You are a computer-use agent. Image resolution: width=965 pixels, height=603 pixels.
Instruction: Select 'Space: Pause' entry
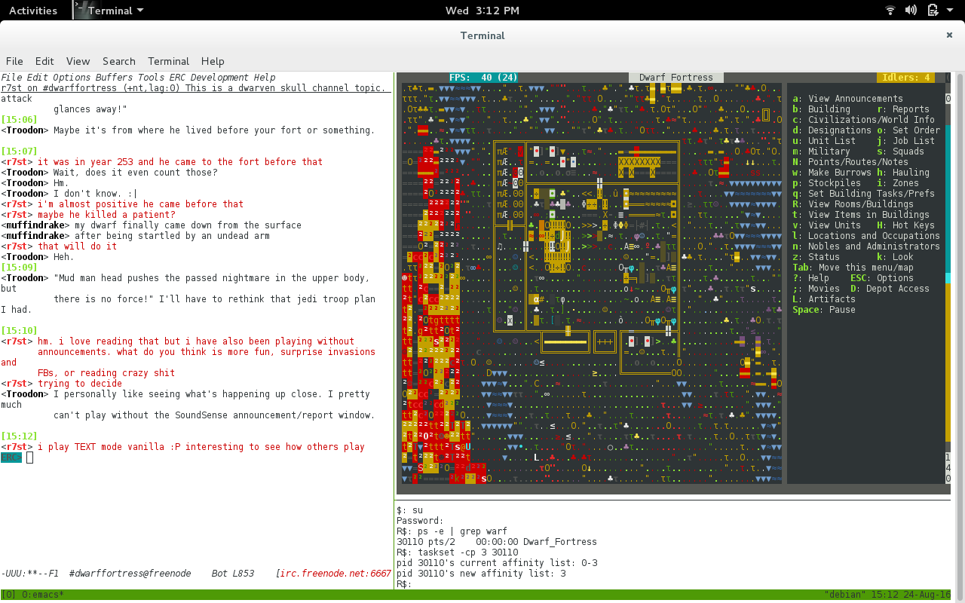point(824,310)
